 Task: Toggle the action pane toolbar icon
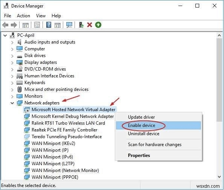pyautogui.click(x=58, y=25)
